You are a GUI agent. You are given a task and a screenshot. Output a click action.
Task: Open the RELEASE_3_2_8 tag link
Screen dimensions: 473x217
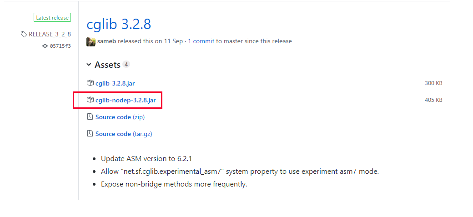pos(50,35)
